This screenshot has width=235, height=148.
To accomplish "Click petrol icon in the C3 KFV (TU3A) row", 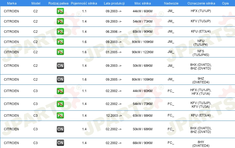I will (x=60, y=104).
